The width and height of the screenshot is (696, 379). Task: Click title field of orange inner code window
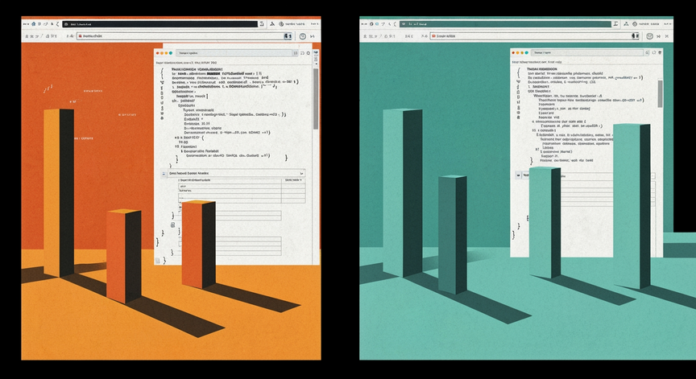[237, 53]
